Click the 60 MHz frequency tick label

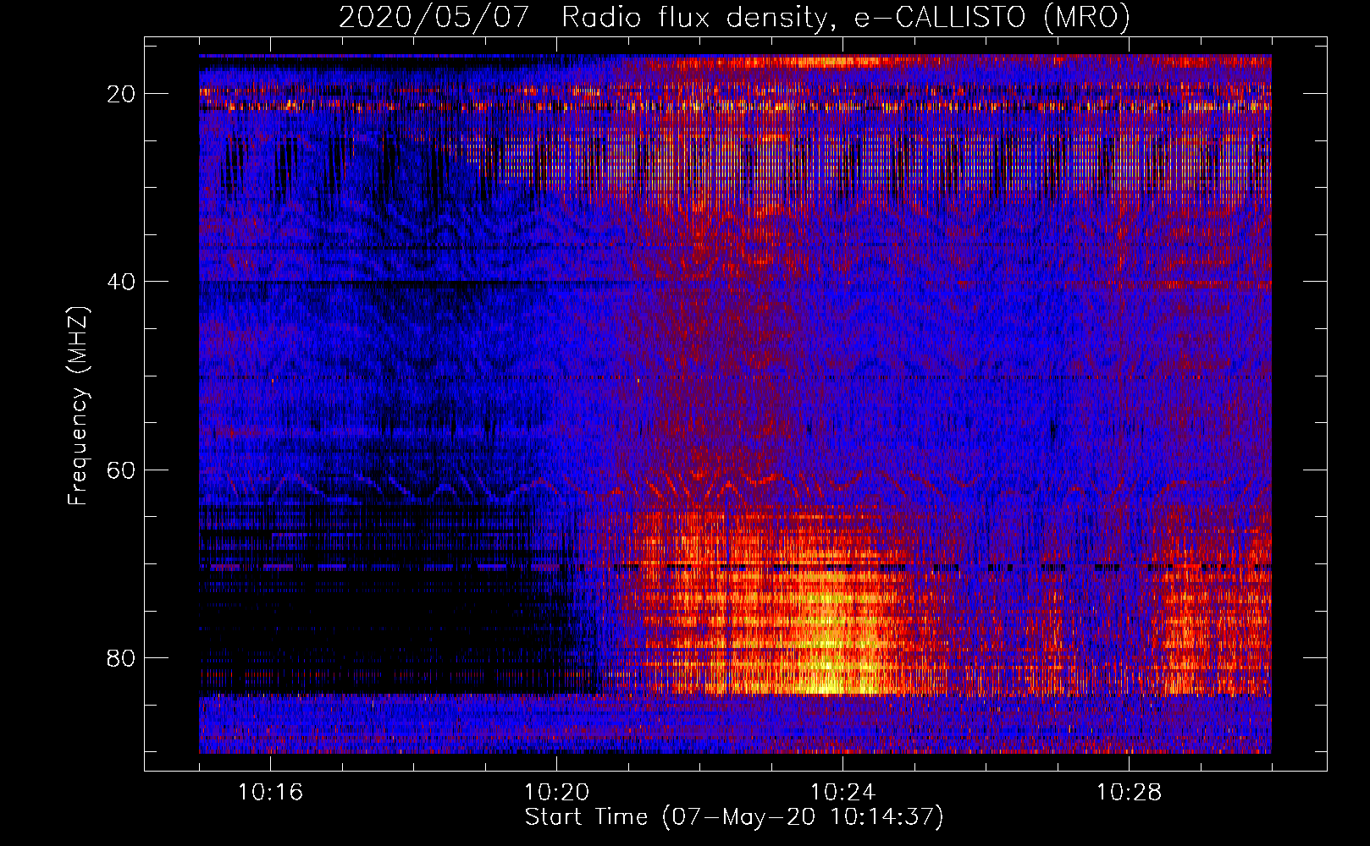point(121,470)
